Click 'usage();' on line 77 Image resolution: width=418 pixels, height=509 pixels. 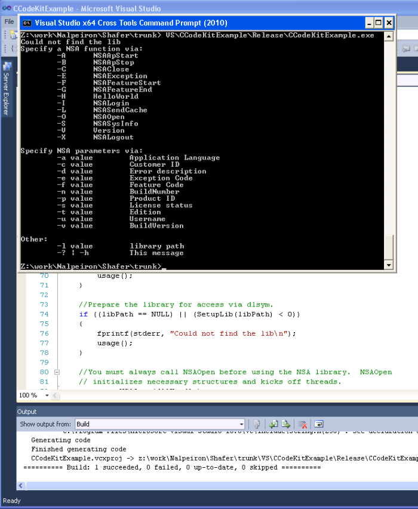pos(115,343)
